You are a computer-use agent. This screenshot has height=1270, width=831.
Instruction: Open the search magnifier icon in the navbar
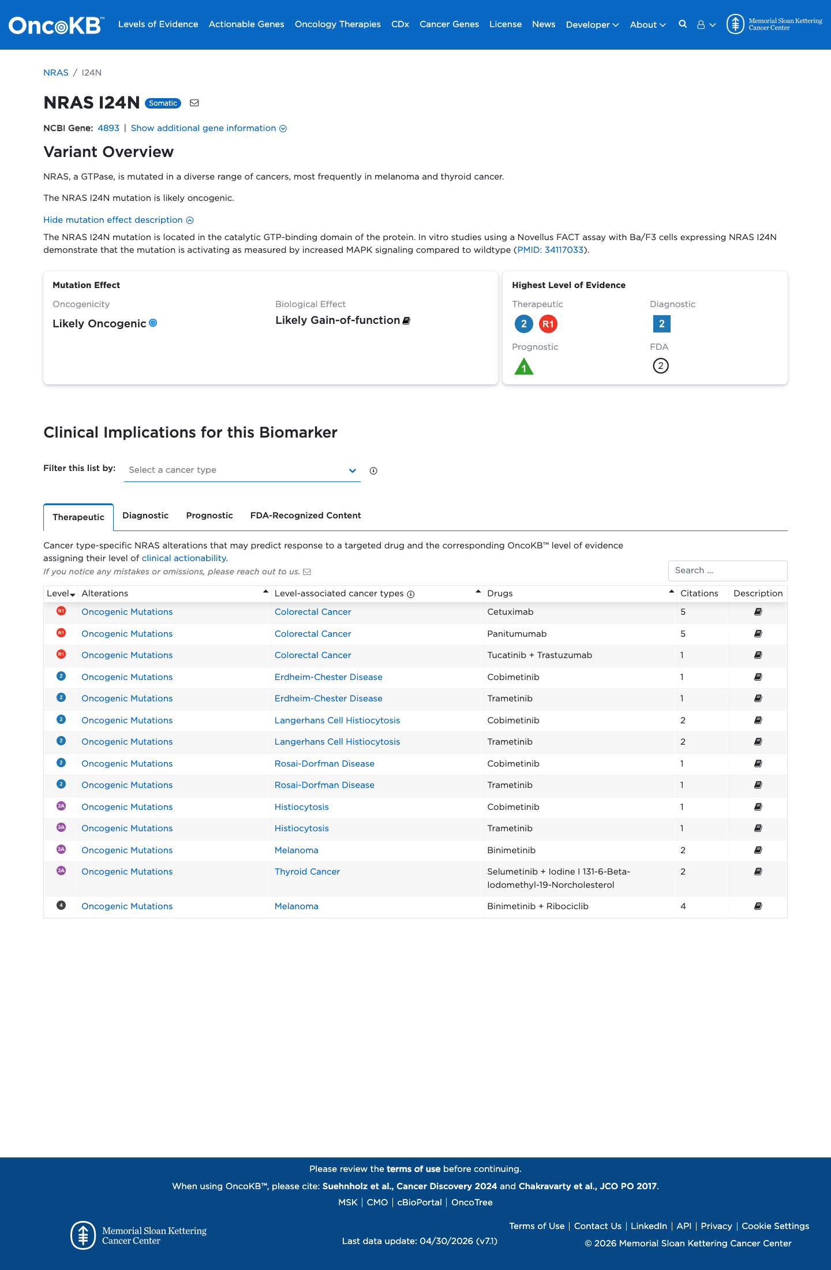(x=683, y=24)
